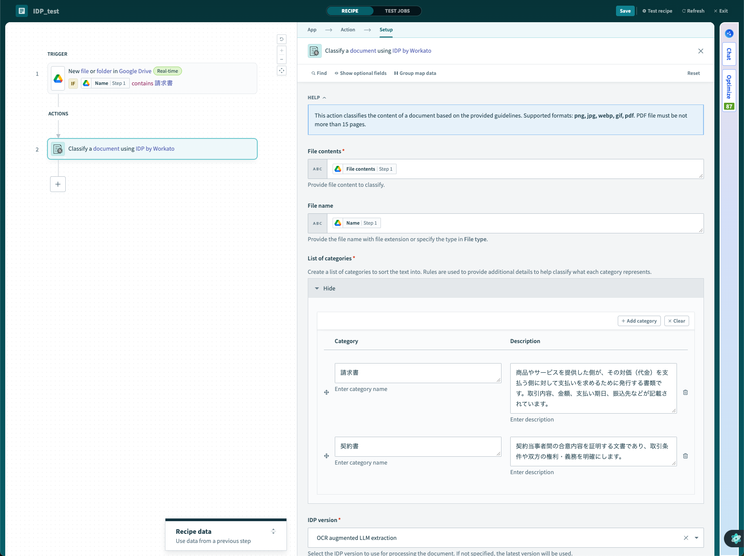Click the ABC type badge of File name
Image resolution: width=744 pixels, height=556 pixels.
[x=317, y=223]
